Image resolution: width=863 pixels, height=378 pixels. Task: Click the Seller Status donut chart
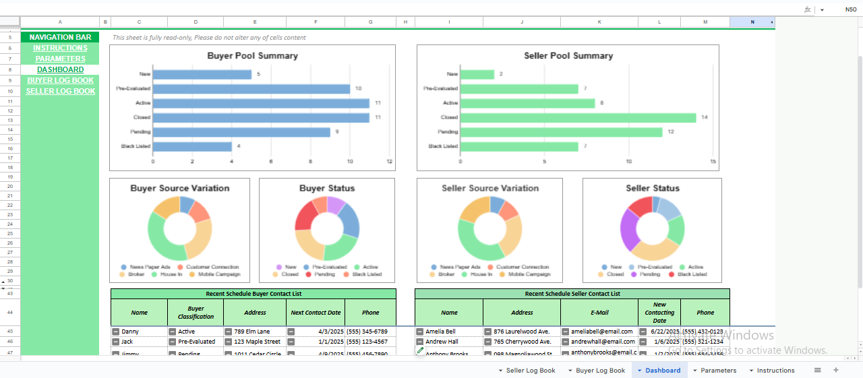pos(652,230)
